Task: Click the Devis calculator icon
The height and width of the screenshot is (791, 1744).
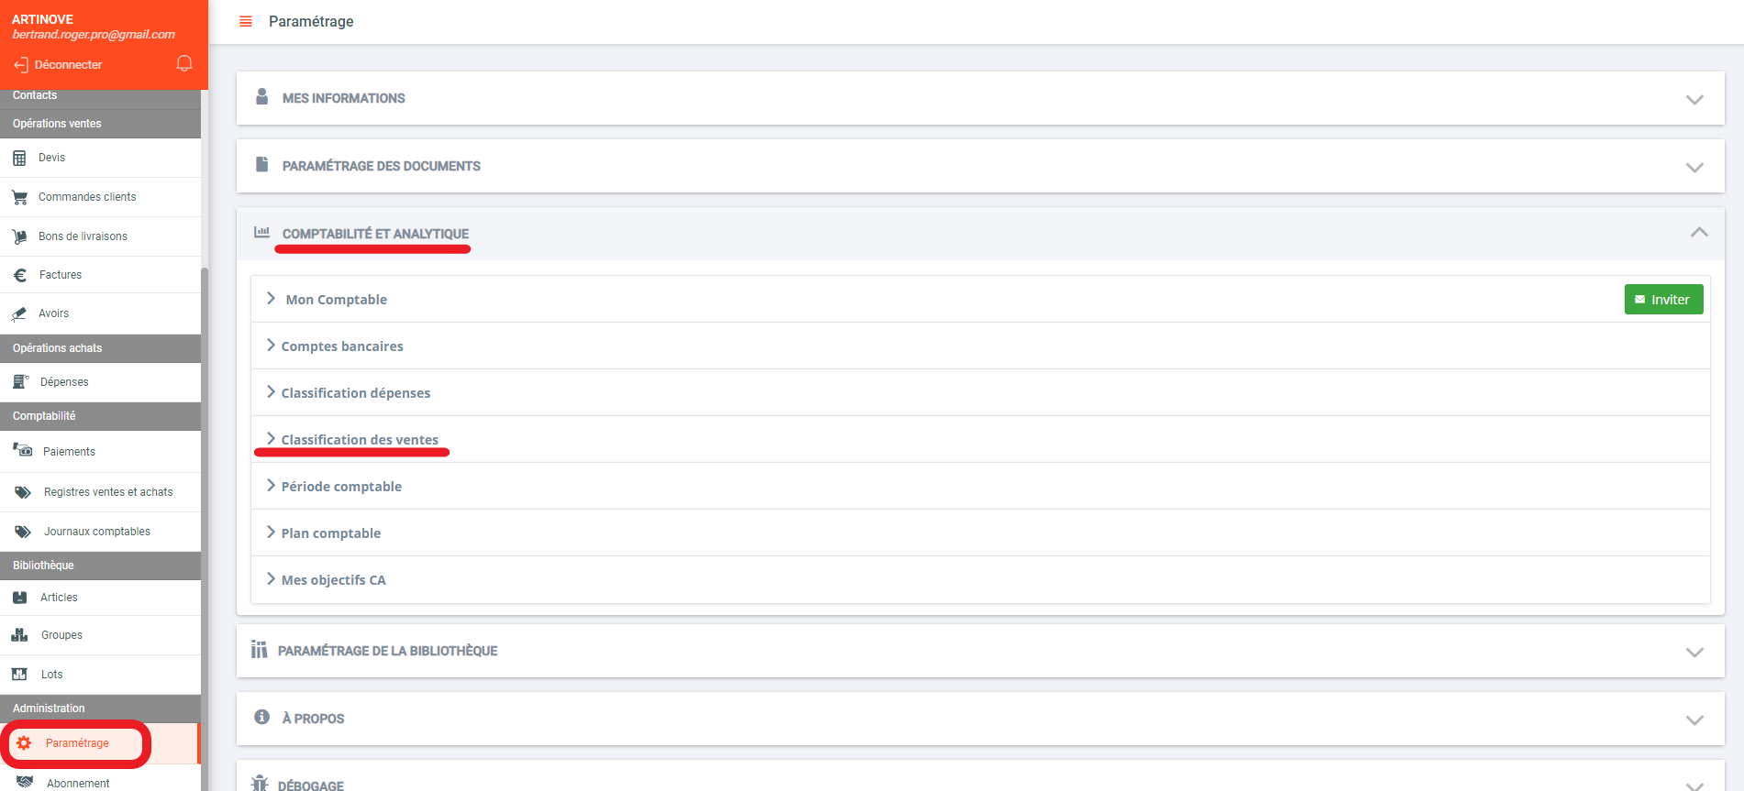Action: coord(19,159)
